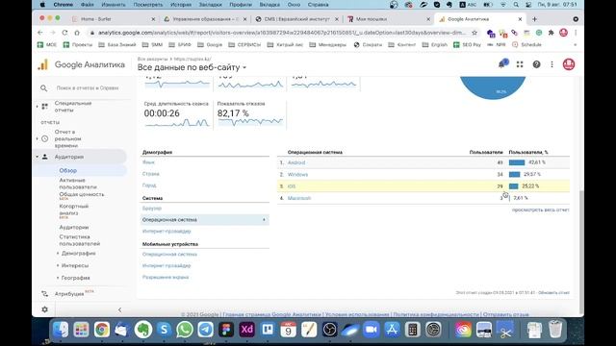Image resolution: width=616 pixels, height=346 pixels.
Task: Open the Analytics three-dot more menu
Action: [x=552, y=64]
